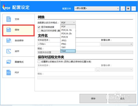Select JPEG output format
This screenshot has height=106, width=138.
pyautogui.click(x=68, y=40)
